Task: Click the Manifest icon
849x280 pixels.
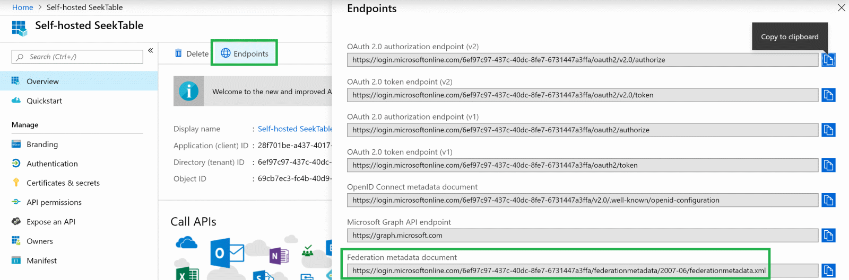Action: coord(16,260)
